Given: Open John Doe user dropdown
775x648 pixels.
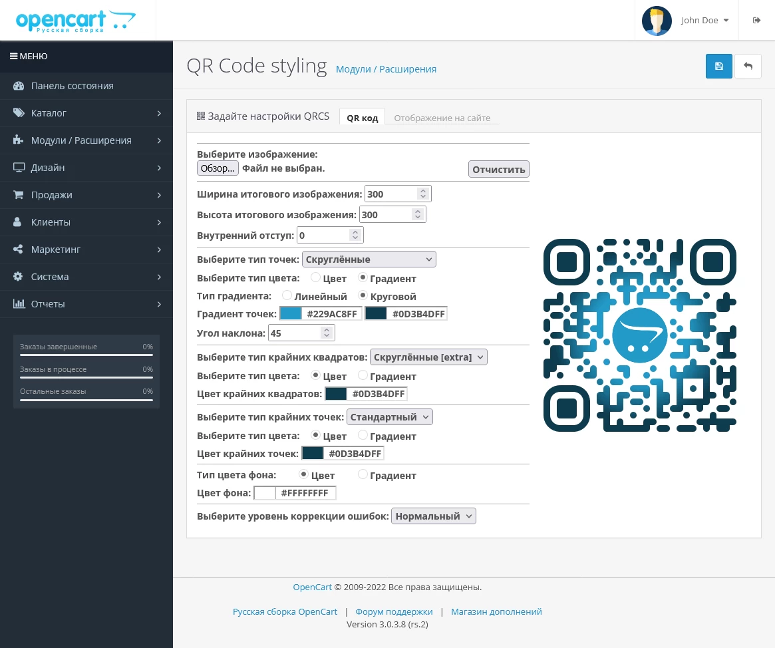Looking at the screenshot, I should (704, 20).
